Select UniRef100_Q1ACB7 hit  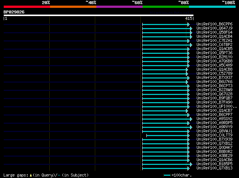point(214,111)
